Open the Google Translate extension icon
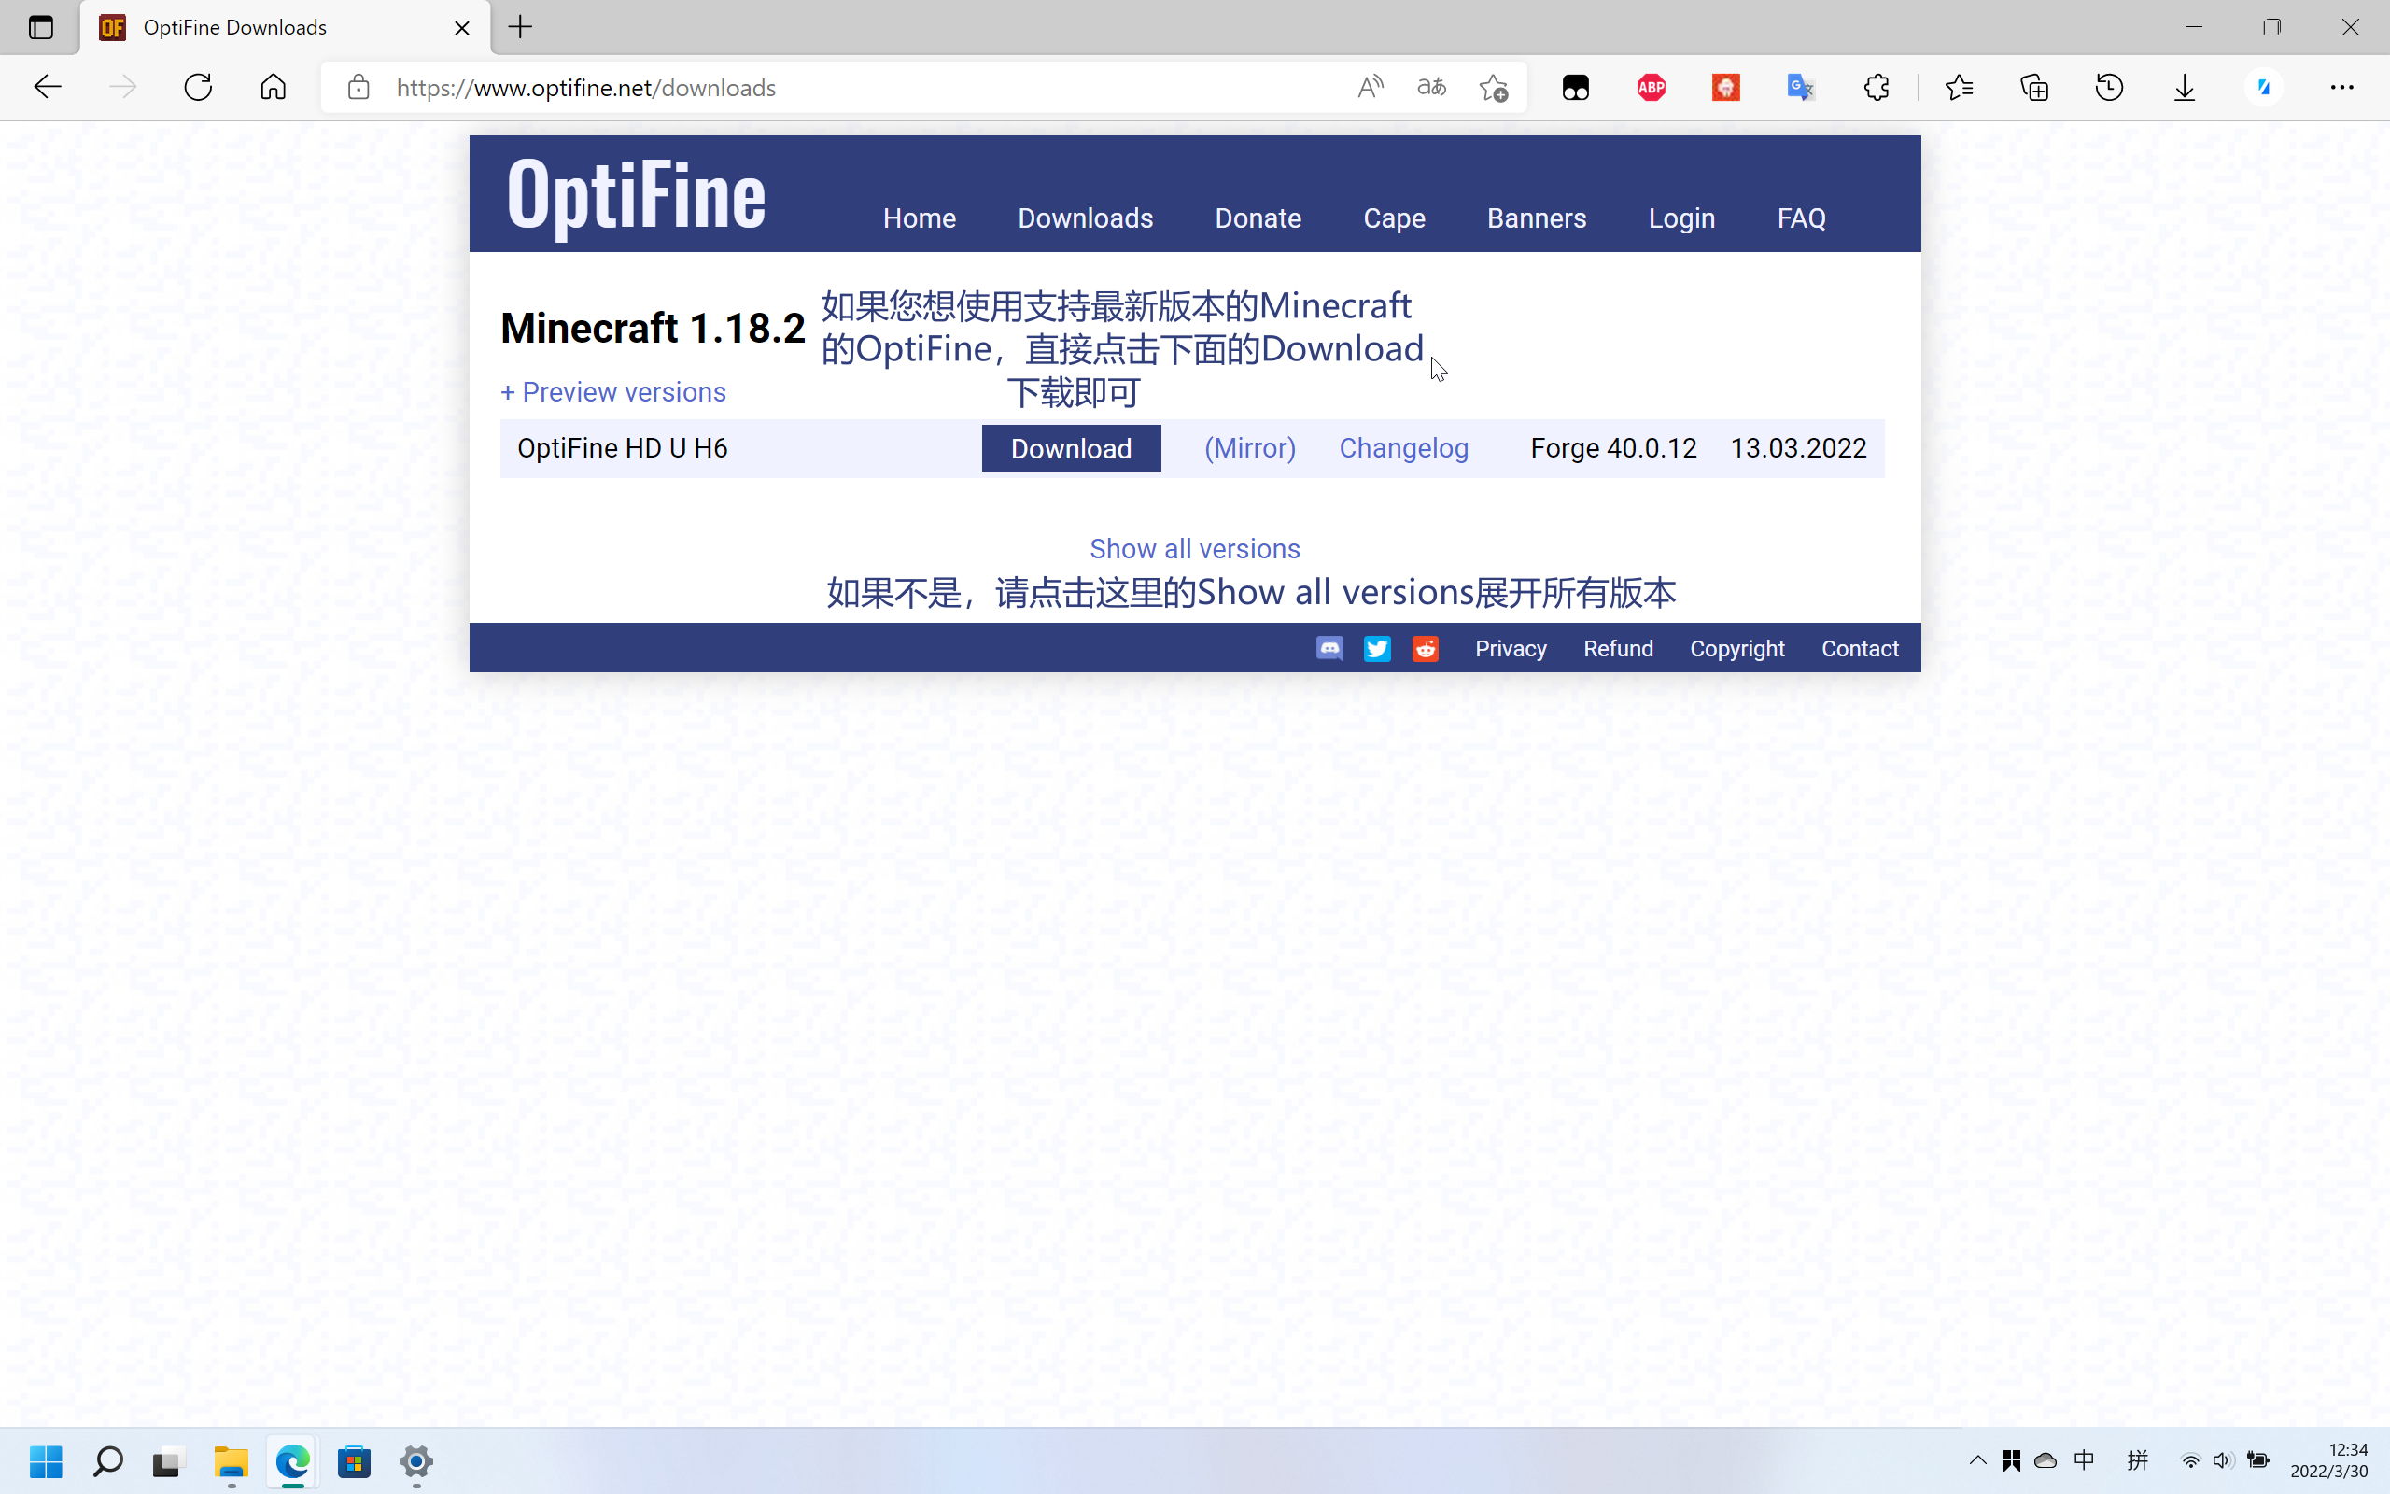This screenshot has width=2390, height=1494. (x=1802, y=87)
